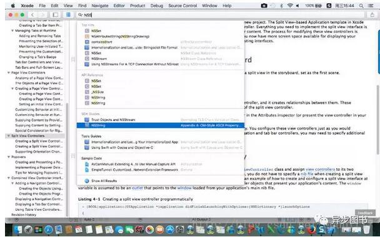The width and height of the screenshot is (380, 237).
Task: Choose NSAttributedString(NSStringDrawing) top hit
Action: pos(120,37)
